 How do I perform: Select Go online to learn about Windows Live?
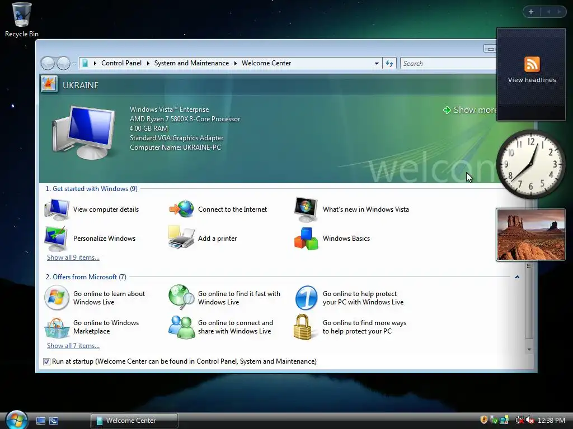click(95, 298)
